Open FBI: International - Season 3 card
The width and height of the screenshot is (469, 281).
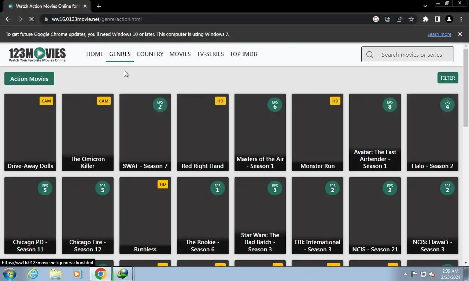[x=317, y=216]
